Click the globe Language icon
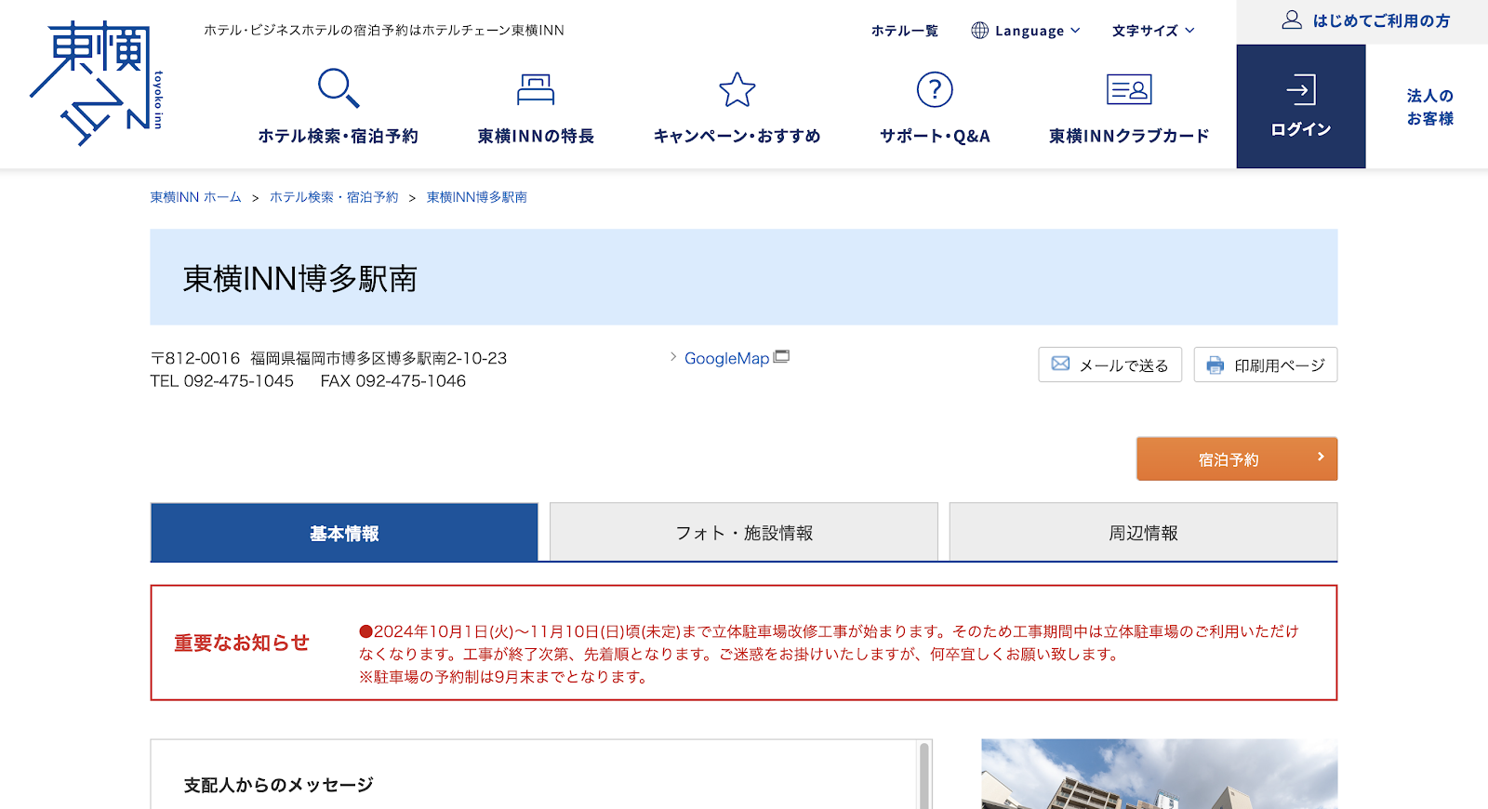 980,31
